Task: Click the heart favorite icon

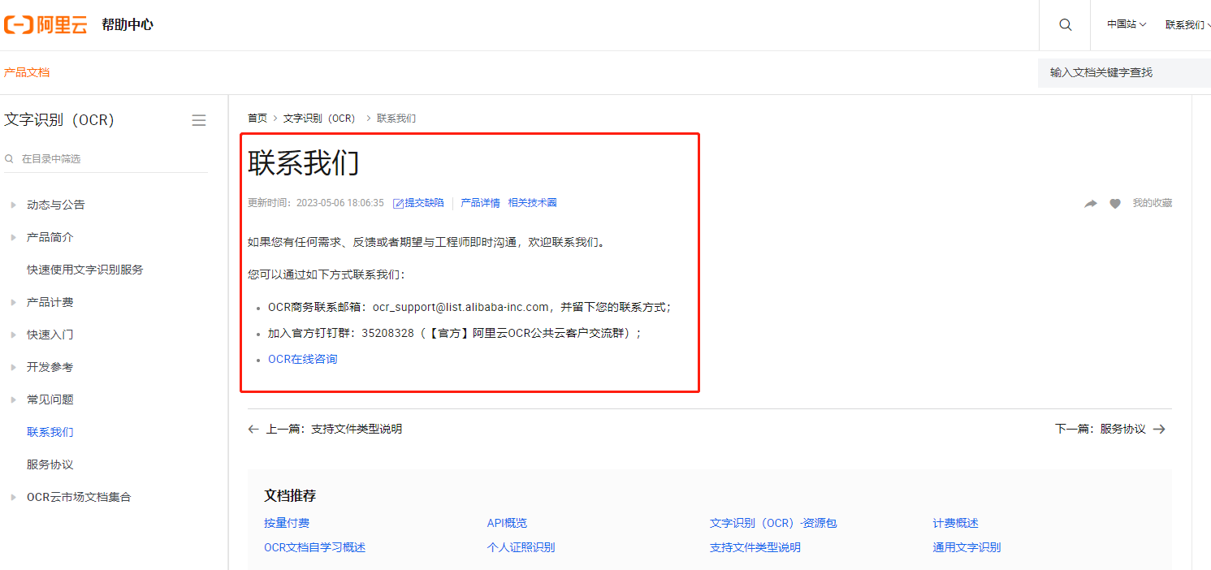Action: [1115, 204]
